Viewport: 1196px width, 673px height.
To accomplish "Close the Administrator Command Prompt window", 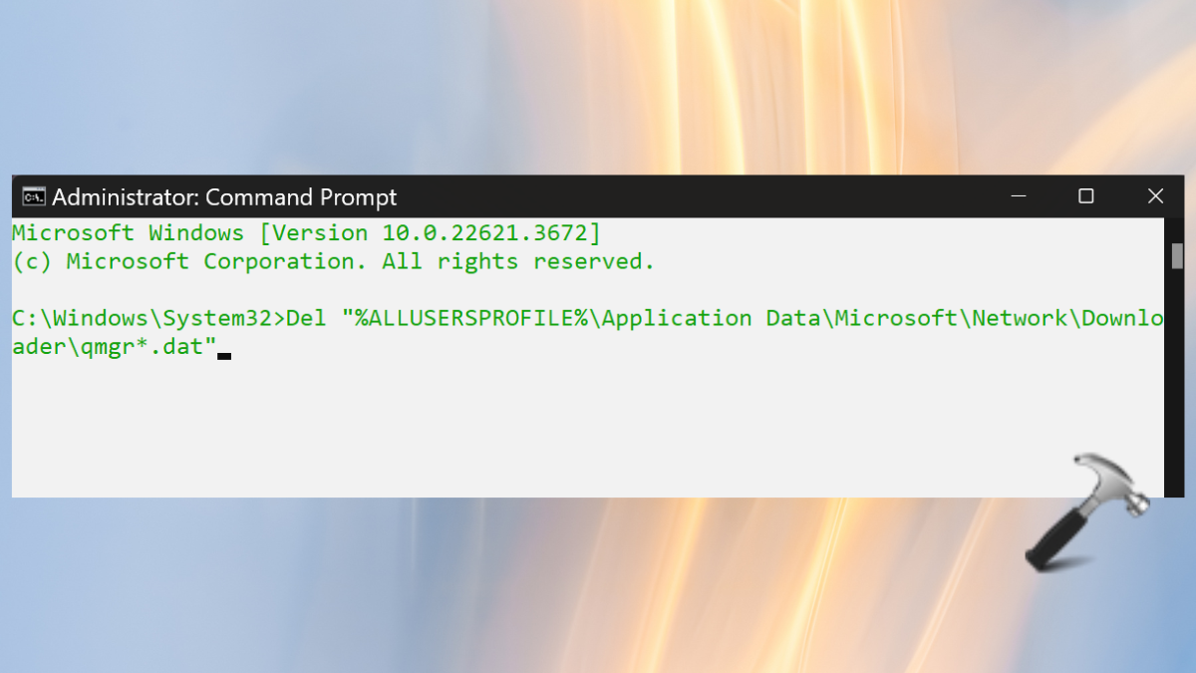I will pos(1155,196).
